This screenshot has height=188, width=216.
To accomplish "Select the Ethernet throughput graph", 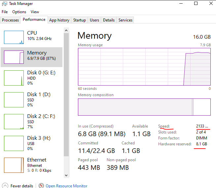I will (x=14, y=165).
